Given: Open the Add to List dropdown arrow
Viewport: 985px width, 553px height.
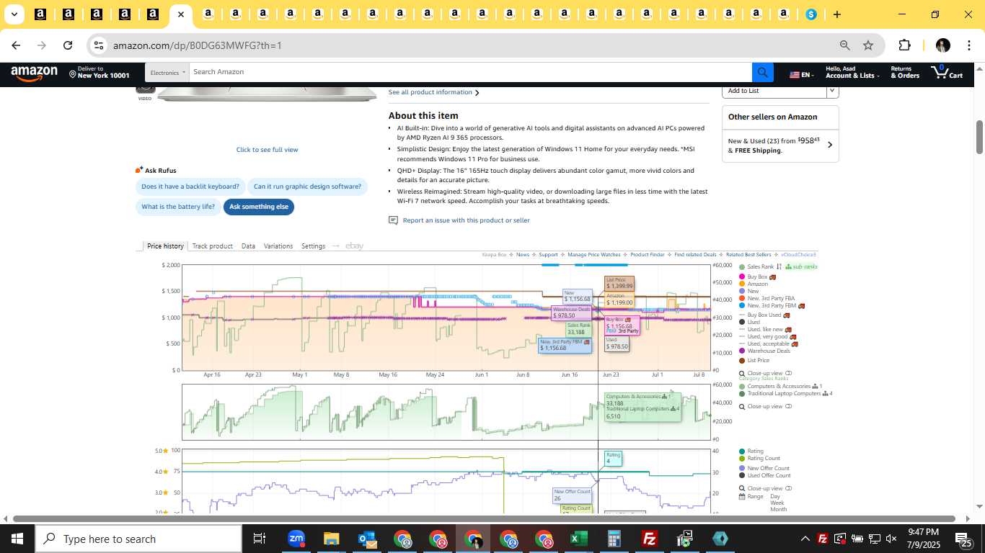Looking at the screenshot, I should click(x=832, y=91).
